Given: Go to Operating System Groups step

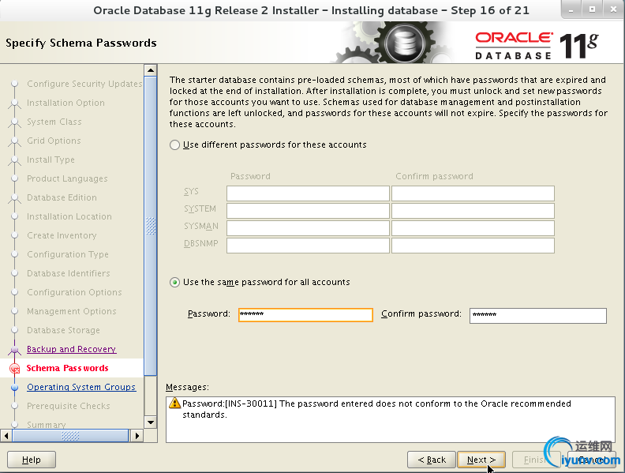Looking at the screenshot, I should 81,387.
